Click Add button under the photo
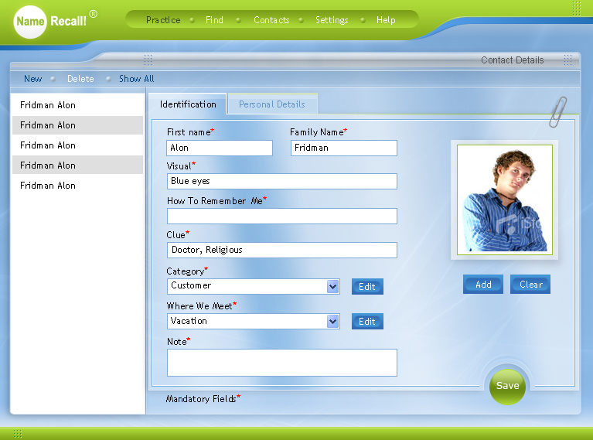The image size is (593, 440). coord(483,285)
